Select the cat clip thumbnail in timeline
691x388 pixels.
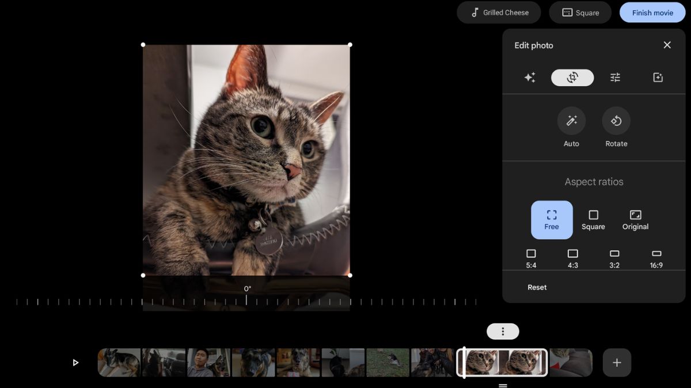pos(502,362)
